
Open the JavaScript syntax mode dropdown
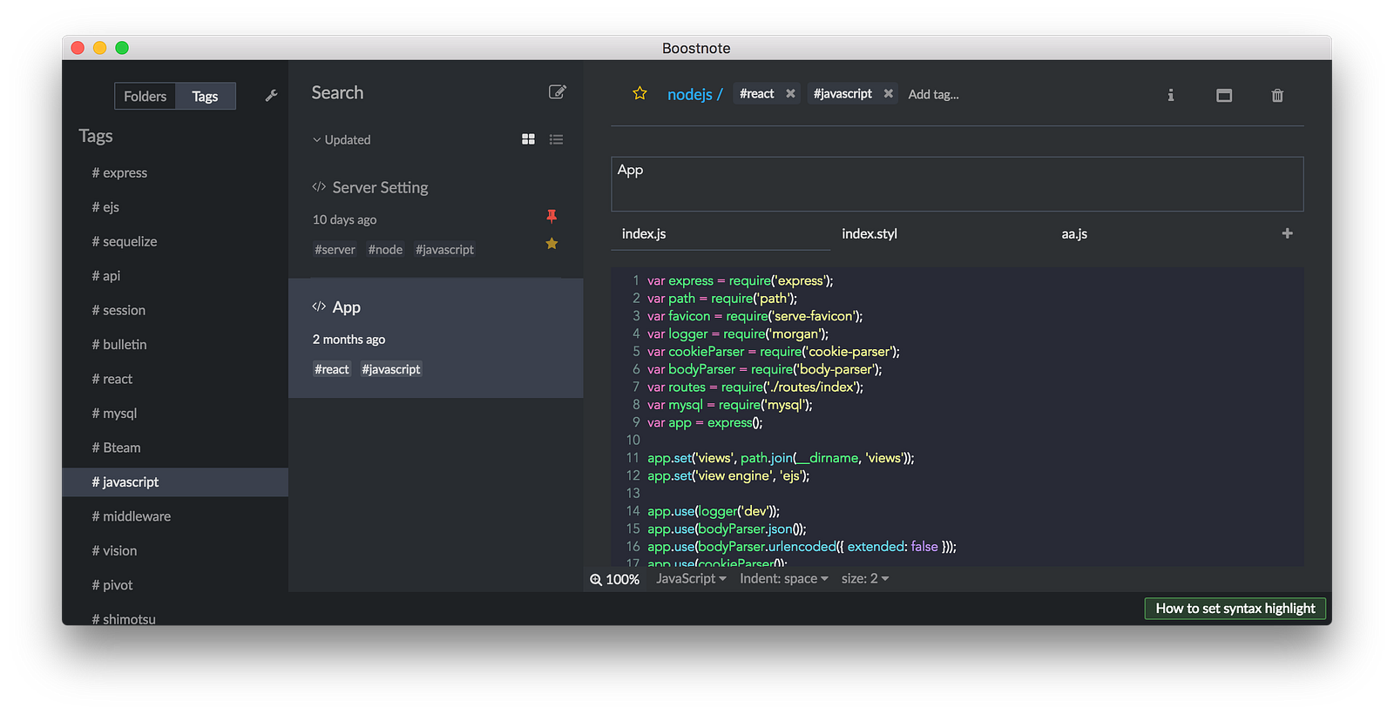point(691,578)
